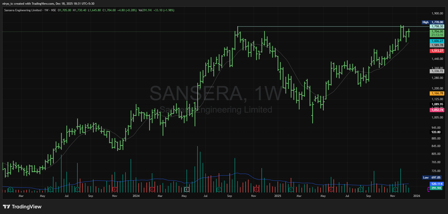Click the green 1,704.00 last price label
This screenshot has width=448, height=214.
(x=437, y=31)
